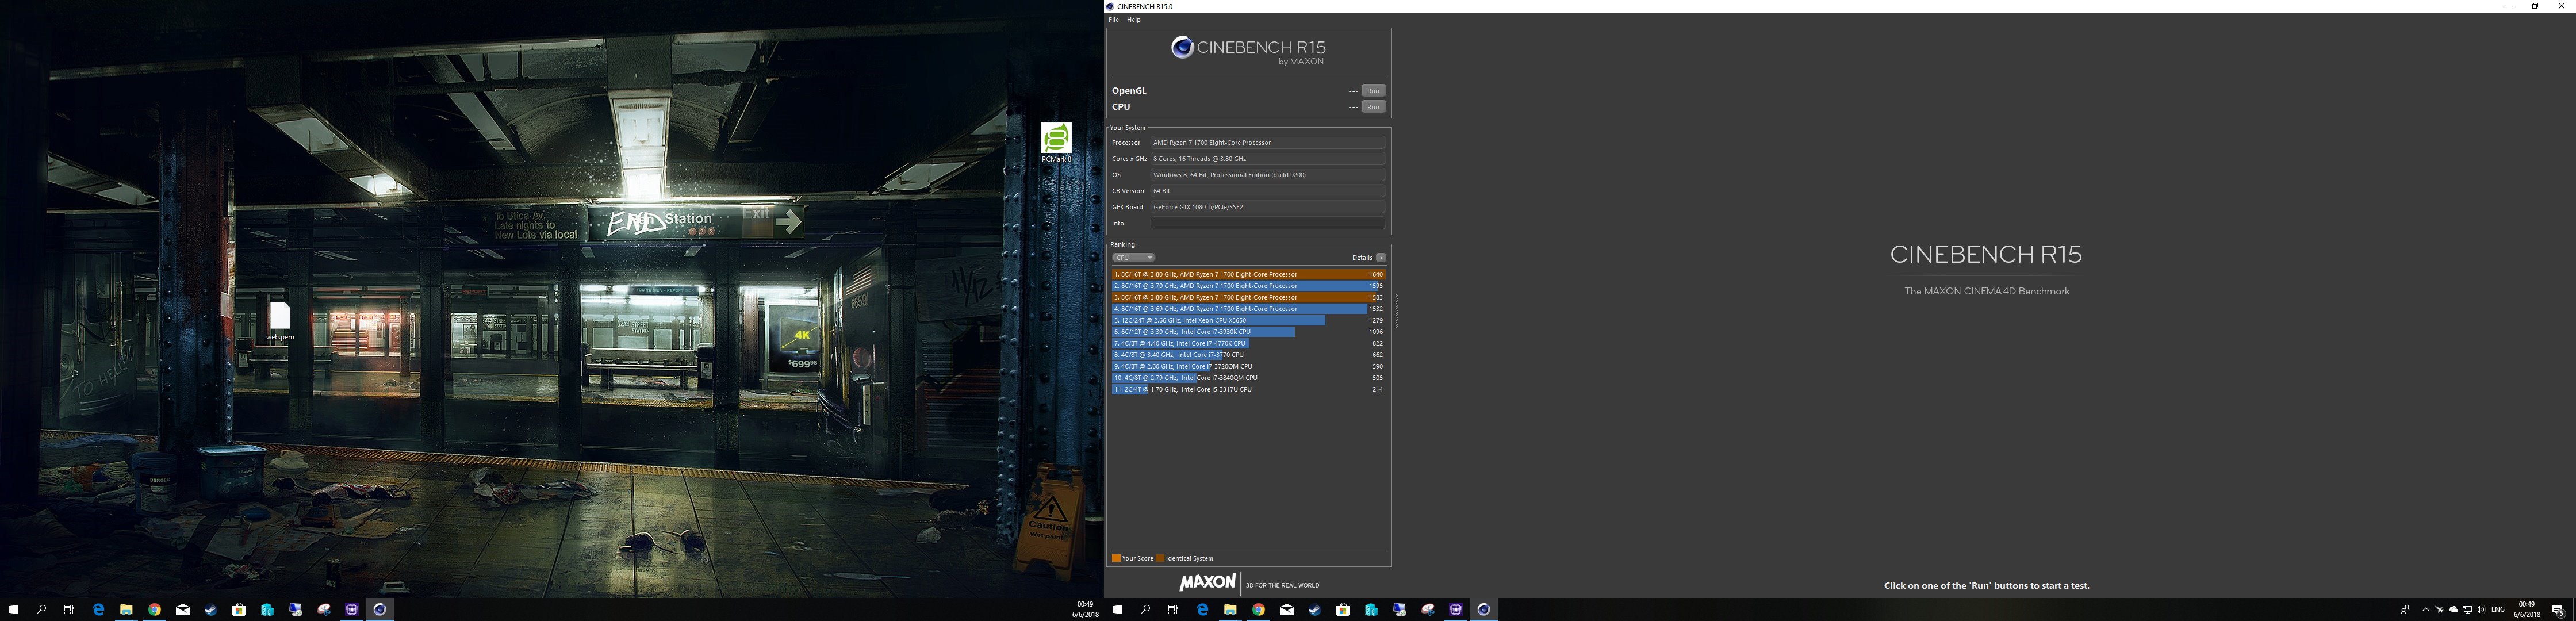Click the OS value Windows 8, 64 Bit
The height and width of the screenshot is (621, 2576).
(1268, 175)
